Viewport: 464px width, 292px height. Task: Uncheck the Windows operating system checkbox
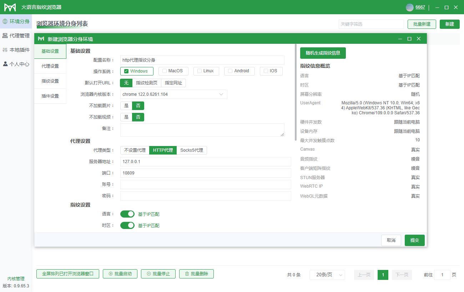point(126,71)
